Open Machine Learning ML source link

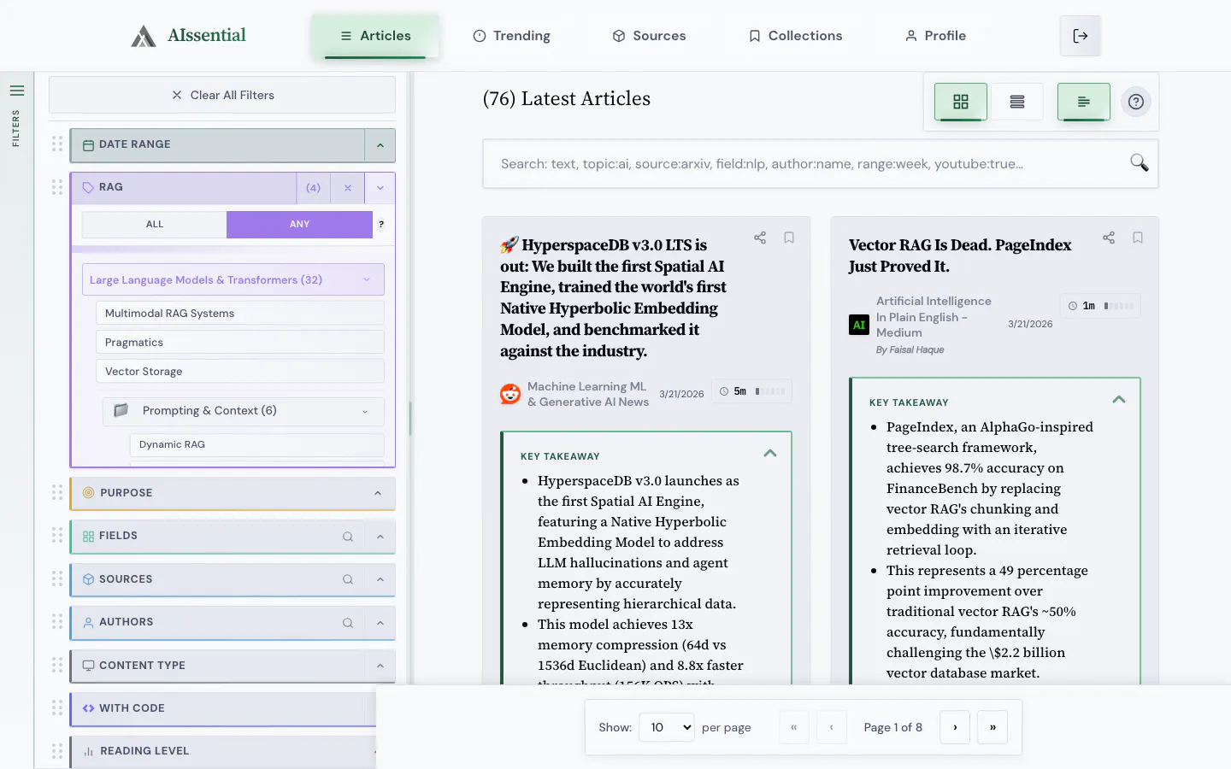click(x=588, y=394)
